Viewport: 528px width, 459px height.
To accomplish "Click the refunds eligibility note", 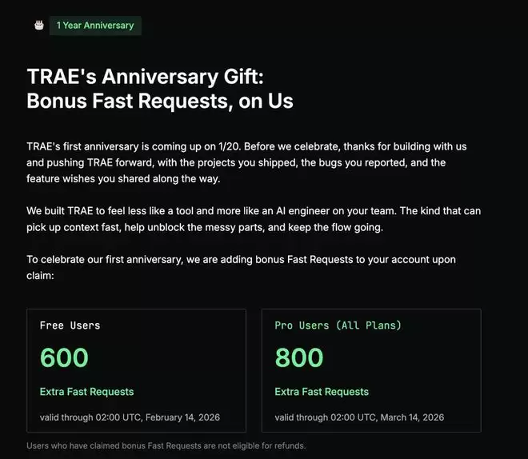I will pos(166,445).
